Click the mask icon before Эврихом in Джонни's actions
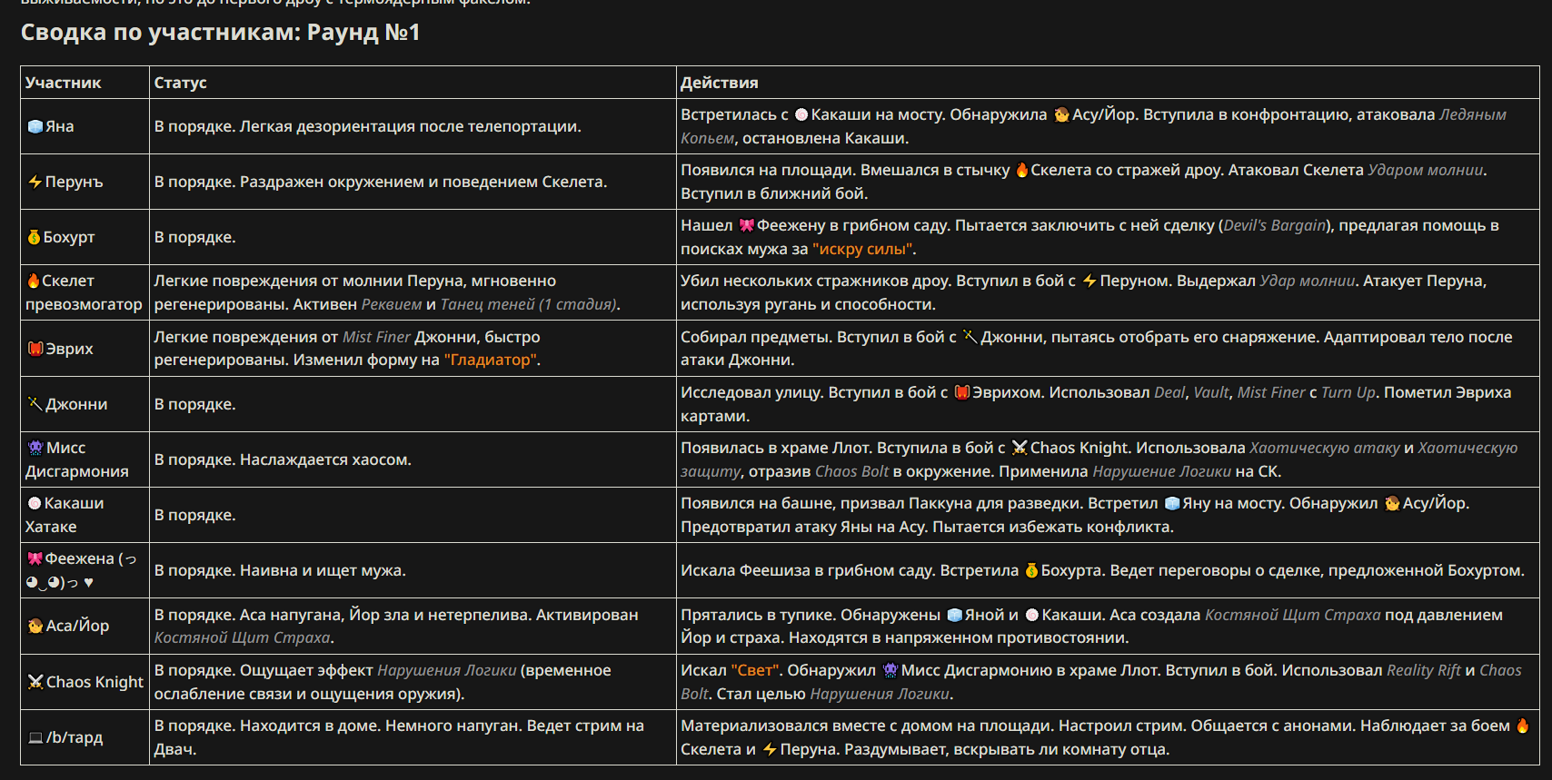 [x=962, y=392]
